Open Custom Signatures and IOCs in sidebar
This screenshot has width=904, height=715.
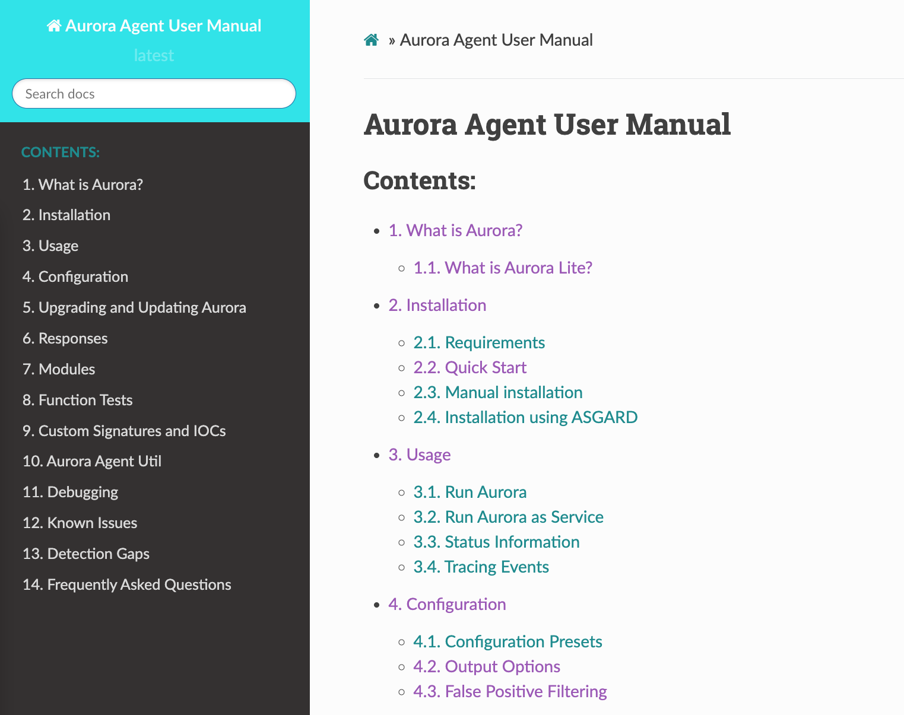(124, 431)
